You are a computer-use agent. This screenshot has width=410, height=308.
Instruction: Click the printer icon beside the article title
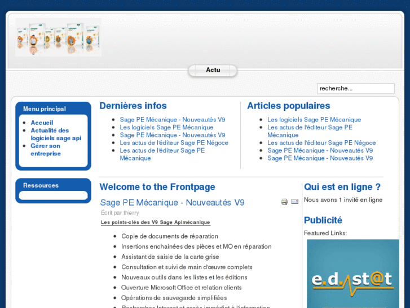(284, 202)
